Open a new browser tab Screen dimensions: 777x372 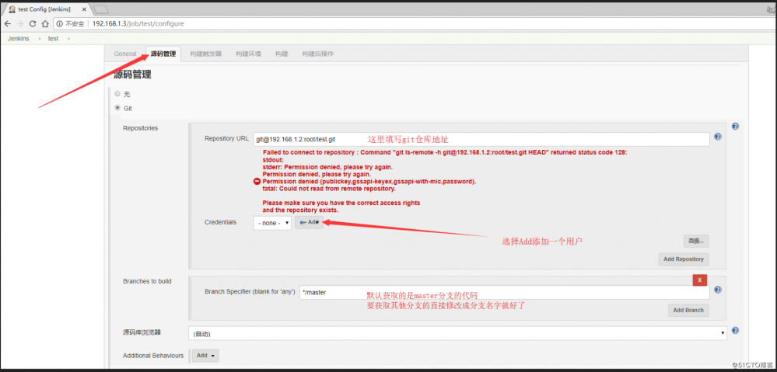(100, 10)
